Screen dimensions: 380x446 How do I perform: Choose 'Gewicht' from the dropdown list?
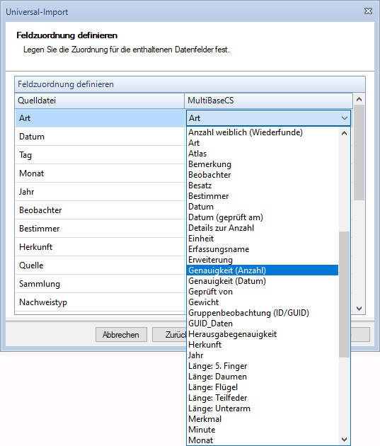pos(263,302)
